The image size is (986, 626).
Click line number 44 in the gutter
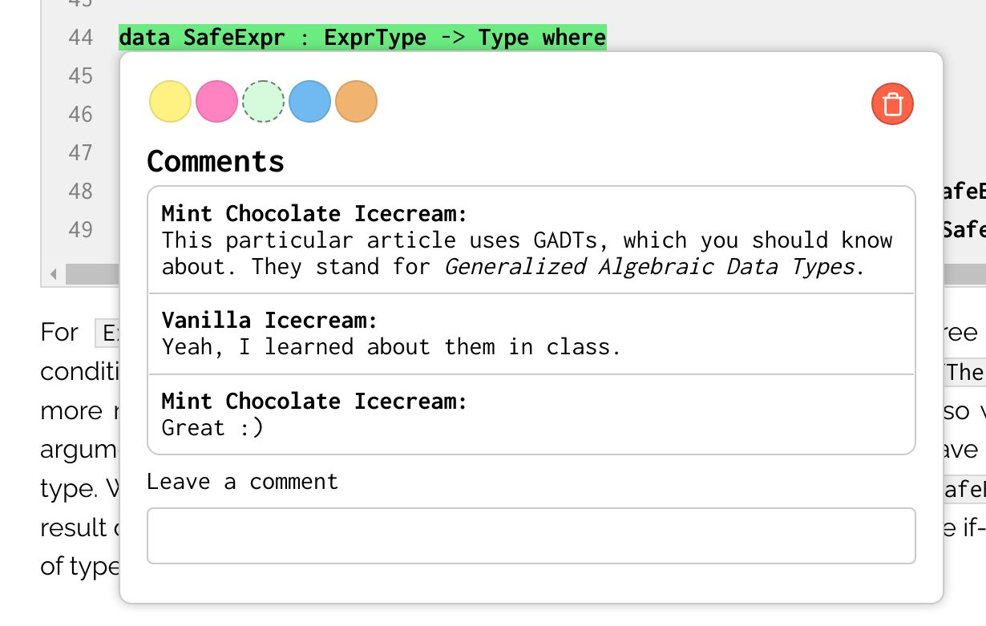pyautogui.click(x=80, y=38)
